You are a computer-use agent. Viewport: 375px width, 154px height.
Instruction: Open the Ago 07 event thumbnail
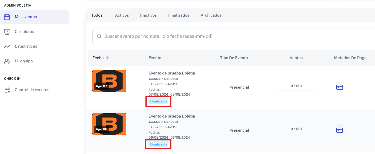tap(109, 81)
